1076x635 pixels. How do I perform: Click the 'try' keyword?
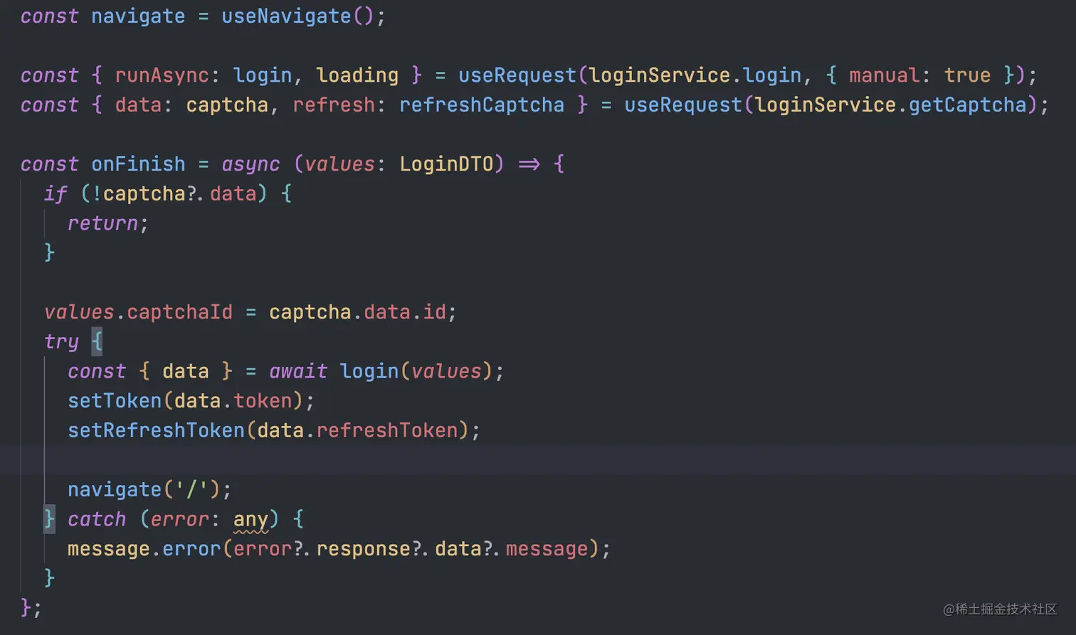(x=61, y=342)
